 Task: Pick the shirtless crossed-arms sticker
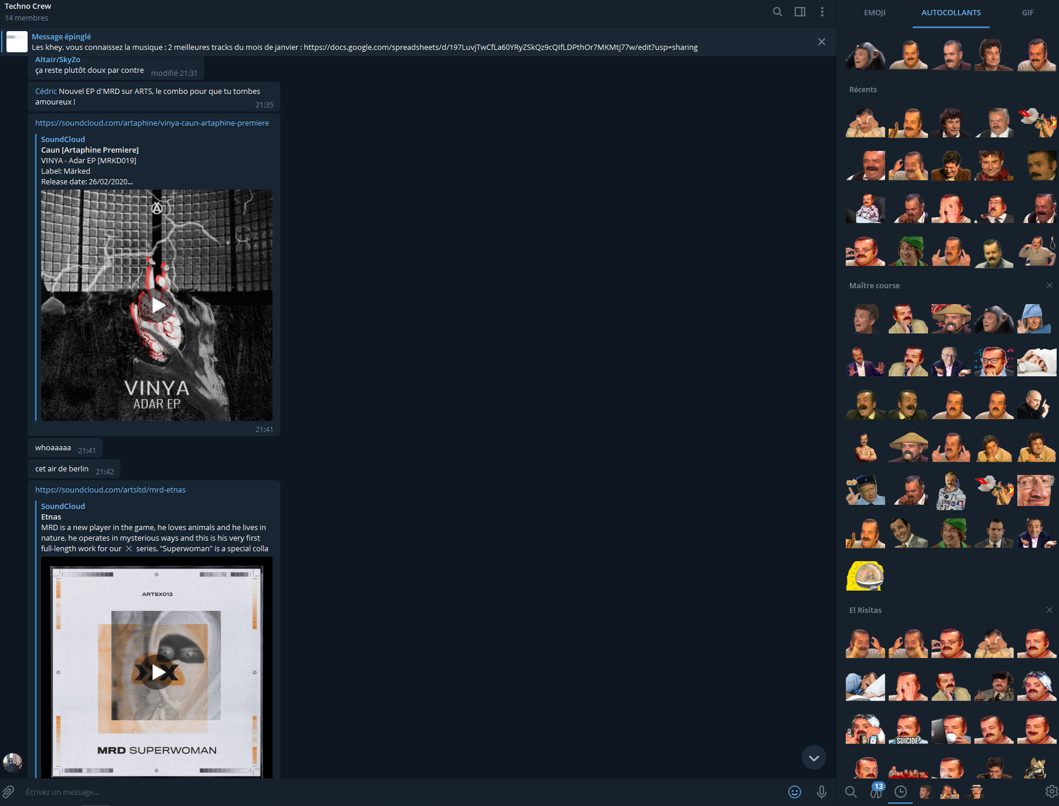(x=865, y=447)
